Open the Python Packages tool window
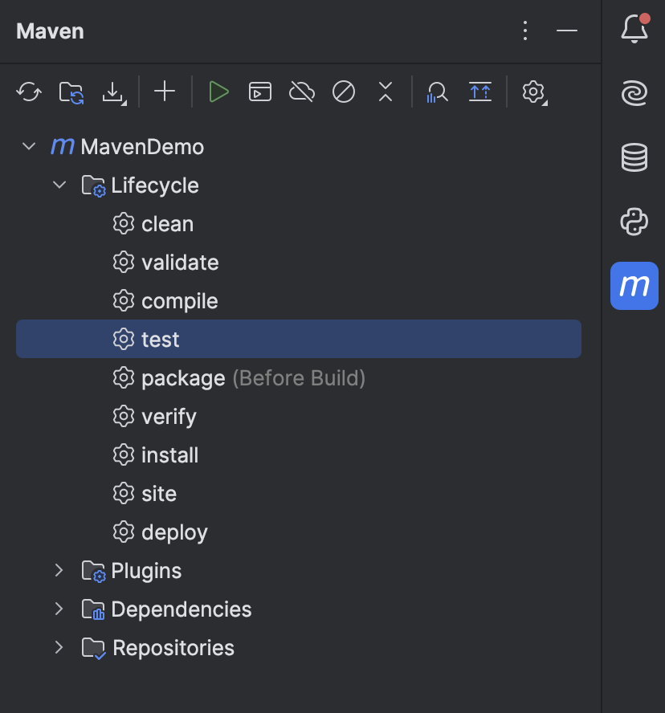Viewport: 665px width, 713px height. click(634, 222)
